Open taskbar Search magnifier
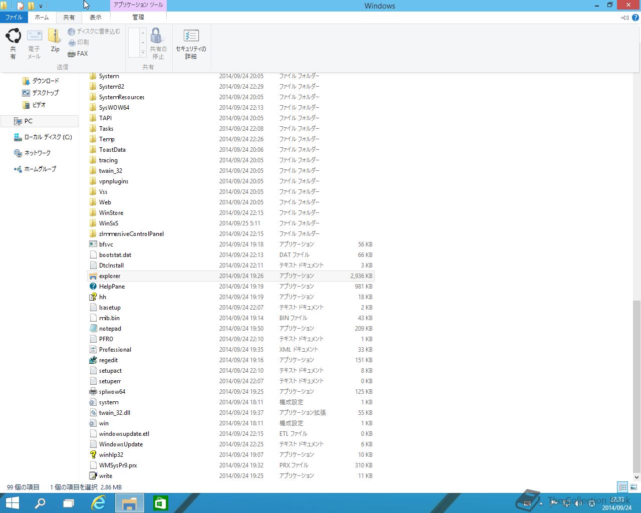Image resolution: width=641 pixels, height=513 pixels. pos(40,503)
